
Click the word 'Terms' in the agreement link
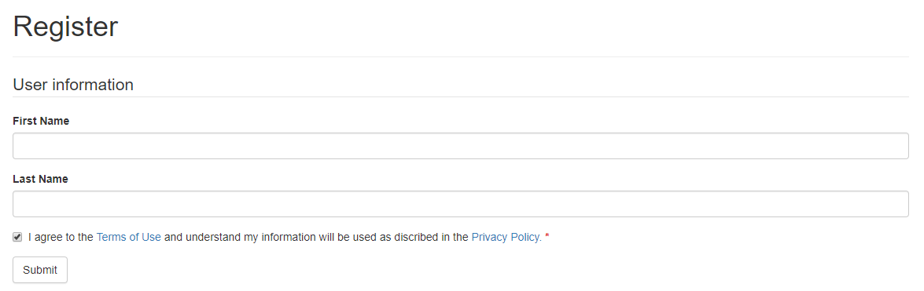pos(111,237)
